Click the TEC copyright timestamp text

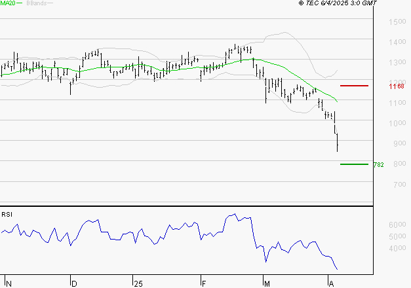(x=338, y=3)
